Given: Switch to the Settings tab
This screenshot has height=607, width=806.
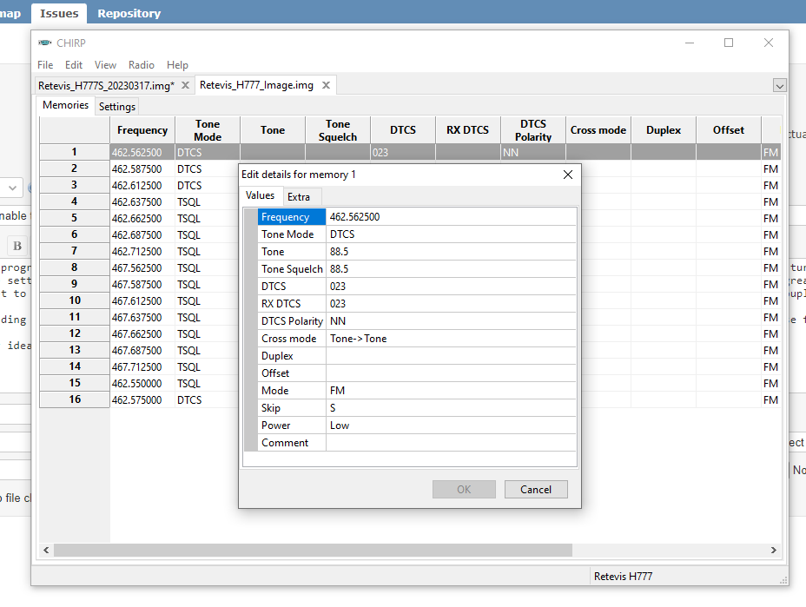Looking at the screenshot, I should 117,107.
